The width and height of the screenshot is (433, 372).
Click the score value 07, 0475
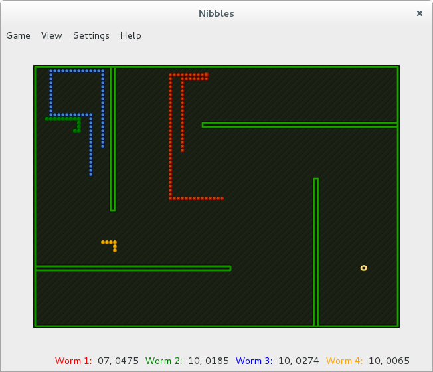click(x=118, y=361)
